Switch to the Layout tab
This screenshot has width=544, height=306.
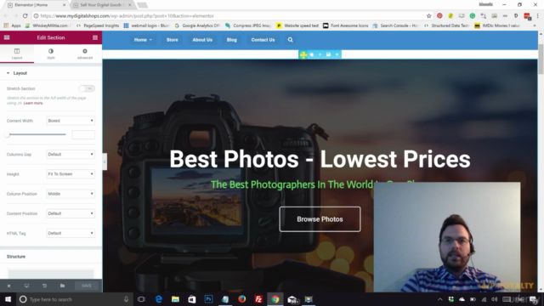click(x=17, y=54)
